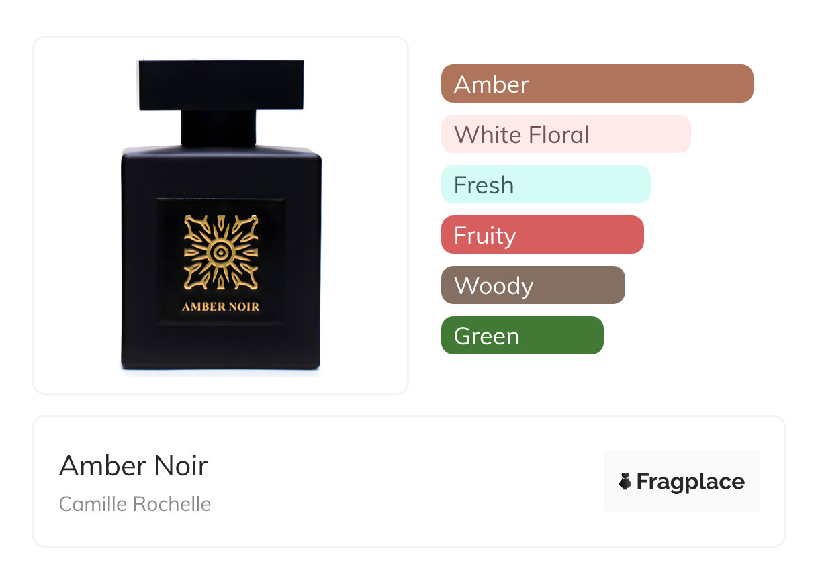The image size is (818, 580).
Task: Open the Camille Rochelle brand name
Action: [135, 504]
